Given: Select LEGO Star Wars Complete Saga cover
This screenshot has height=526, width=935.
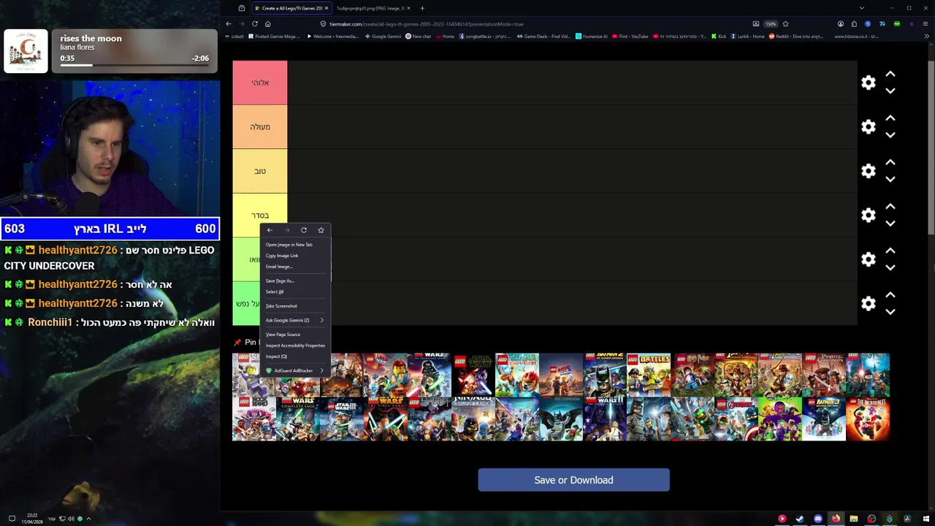Looking at the screenshot, I should point(298,419).
